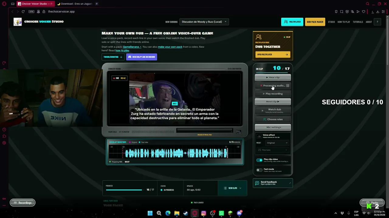389x218 pixels.
Task: Expand the Troubleshooting section
Action: (113, 57)
